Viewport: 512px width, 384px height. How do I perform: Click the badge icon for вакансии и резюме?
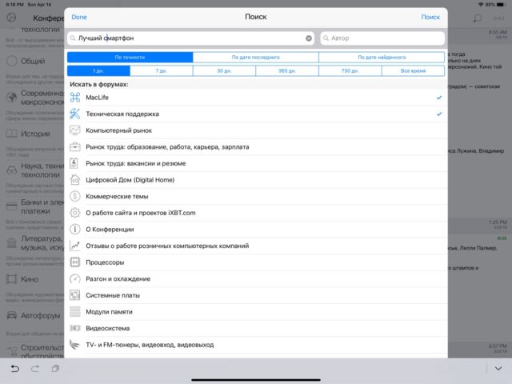click(74, 163)
